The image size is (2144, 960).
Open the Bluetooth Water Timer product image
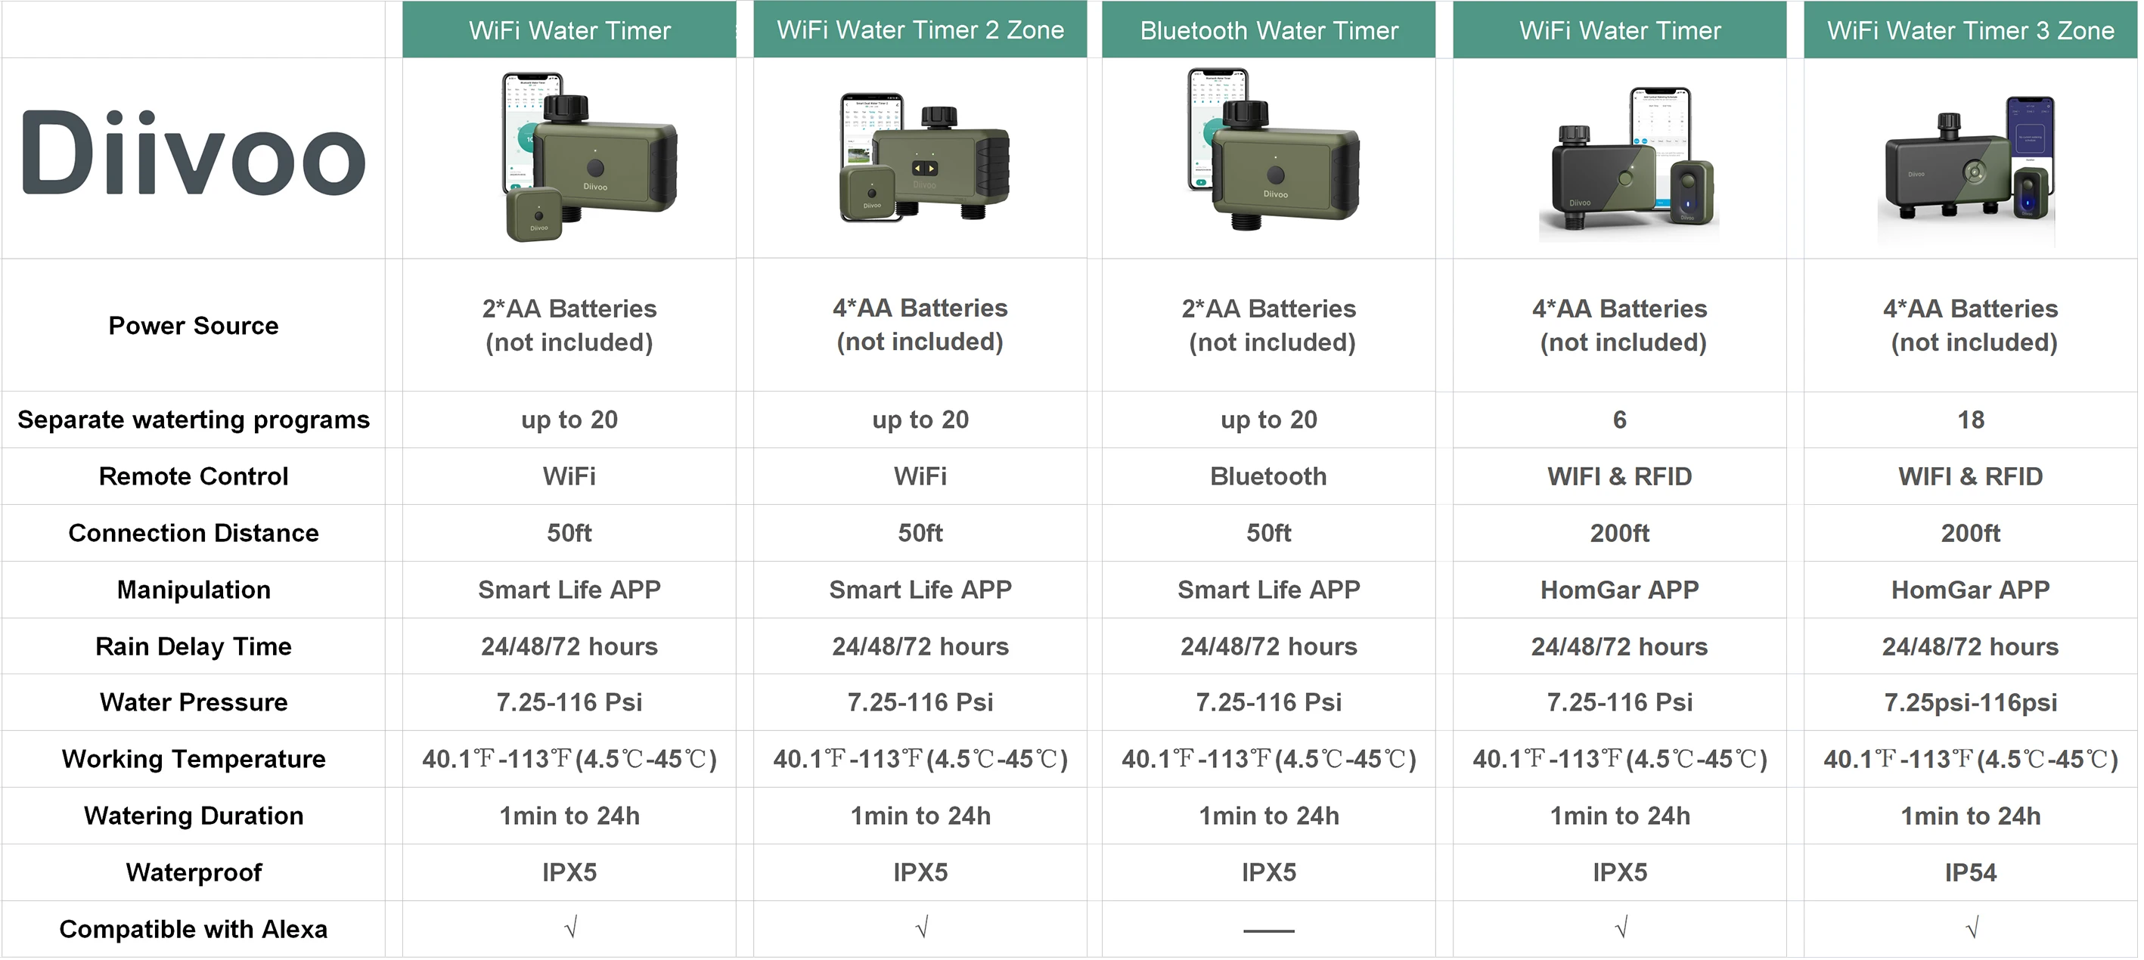tap(1273, 150)
